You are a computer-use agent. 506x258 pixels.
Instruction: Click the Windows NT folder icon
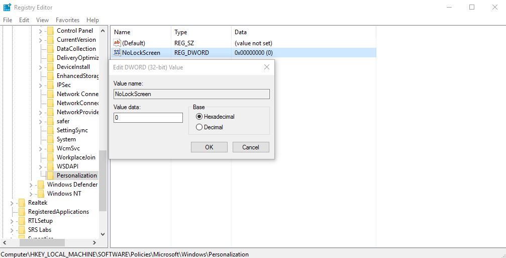pos(41,194)
